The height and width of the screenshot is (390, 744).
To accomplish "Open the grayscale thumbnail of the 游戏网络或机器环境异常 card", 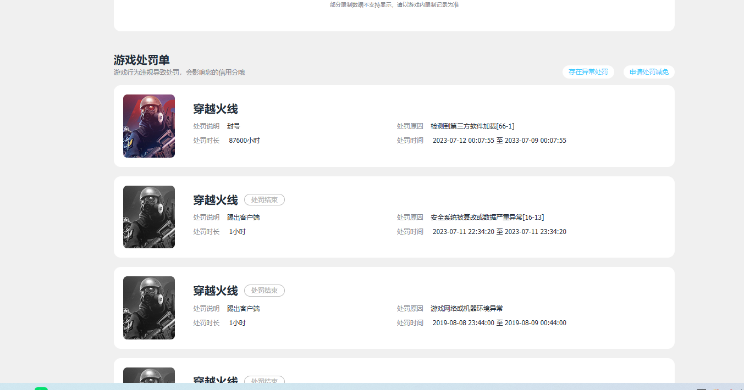I will coord(149,308).
